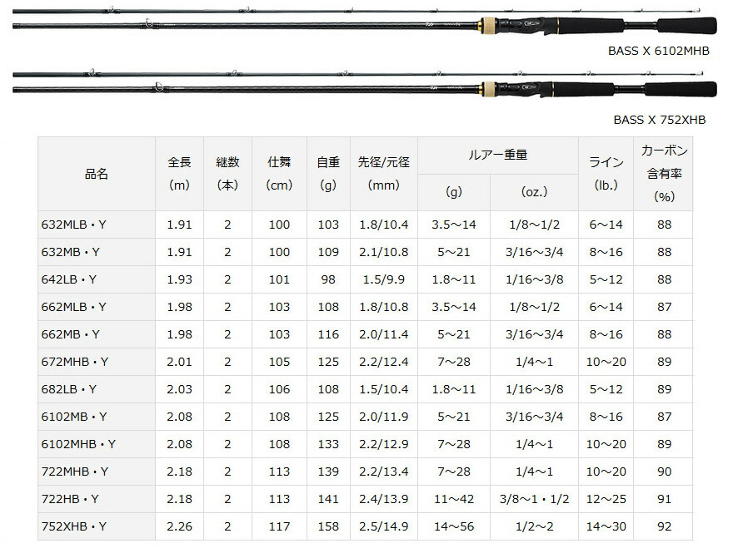Image resolution: width=733 pixels, height=553 pixels.
Task: Click diameter value 2.4/13.9
Action: click(x=384, y=499)
